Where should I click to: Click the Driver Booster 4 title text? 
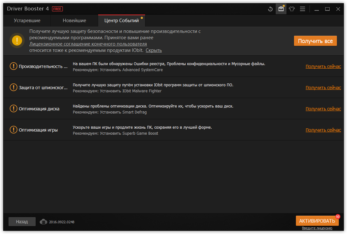point(28,9)
